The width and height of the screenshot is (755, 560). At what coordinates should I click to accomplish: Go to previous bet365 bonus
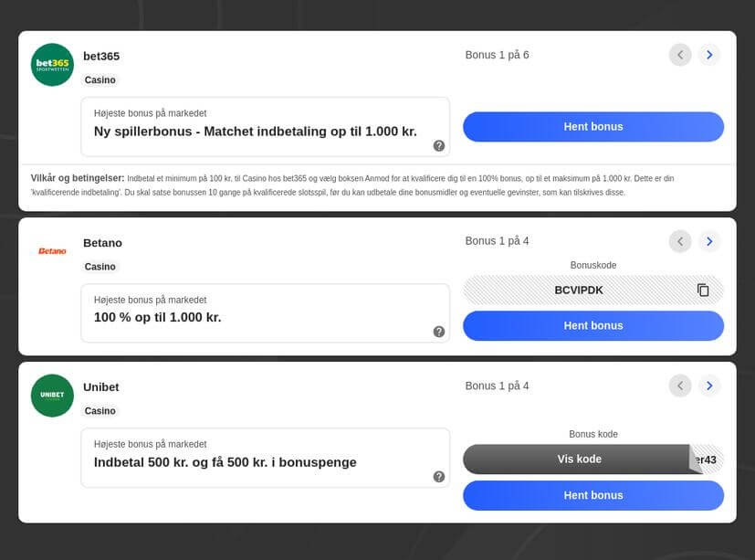click(x=680, y=55)
